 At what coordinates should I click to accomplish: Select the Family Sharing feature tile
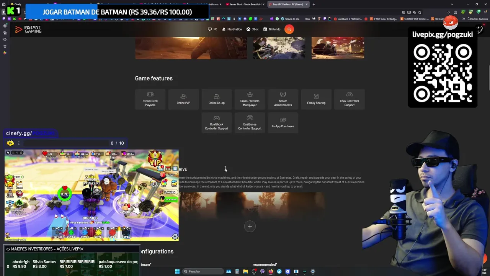[316, 99]
